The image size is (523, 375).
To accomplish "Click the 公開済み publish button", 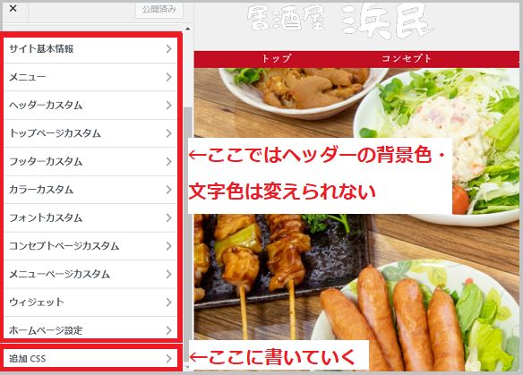I will click(x=159, y=10).
